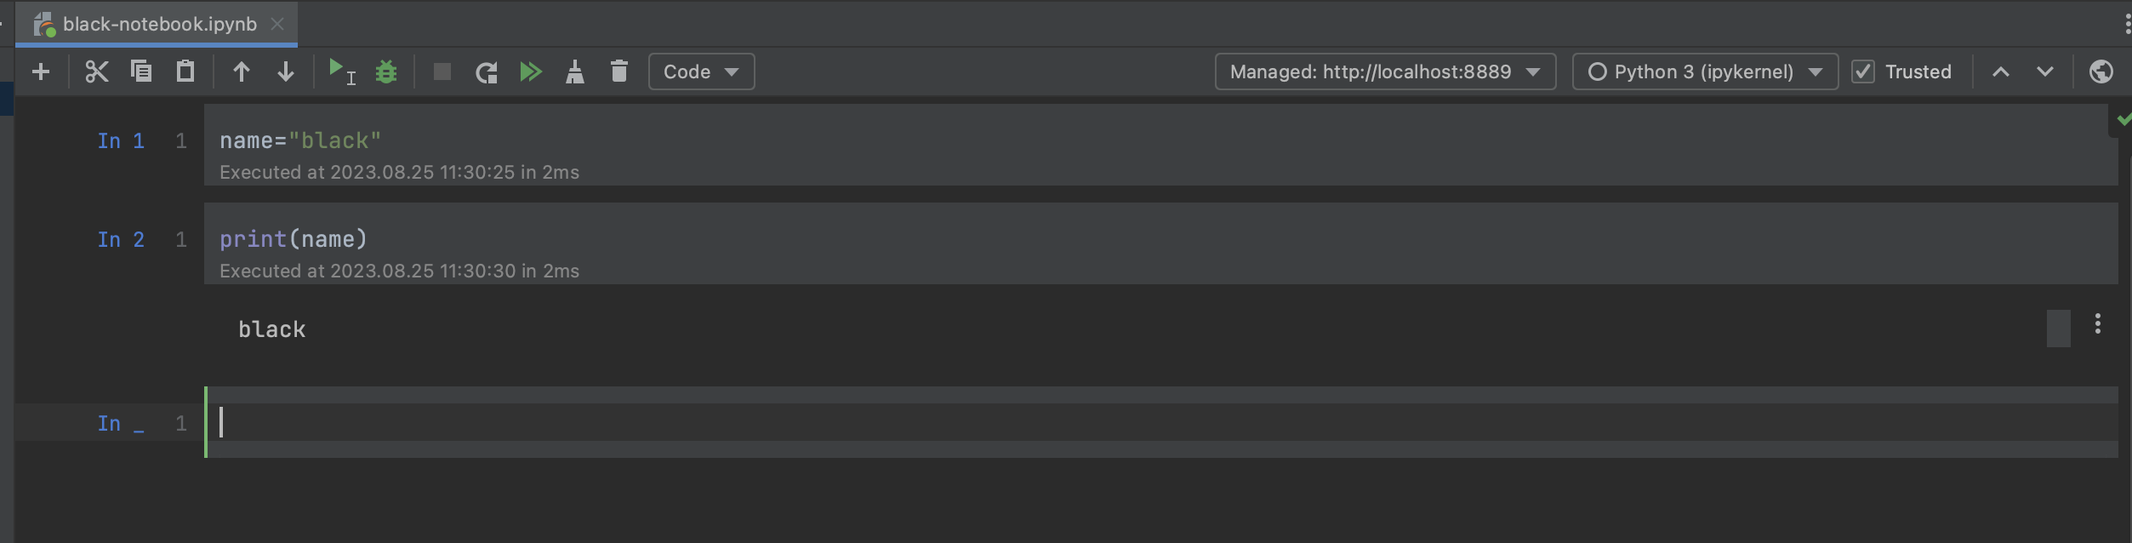Clear outputs with the broom icon
Image resolution: width=2132 pixels, height=543 pixels.
click(x=575, y=71)
